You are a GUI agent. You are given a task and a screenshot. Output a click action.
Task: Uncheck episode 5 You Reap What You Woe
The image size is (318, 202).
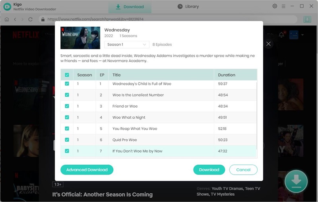pyautogui.click(x=67, y=129)
